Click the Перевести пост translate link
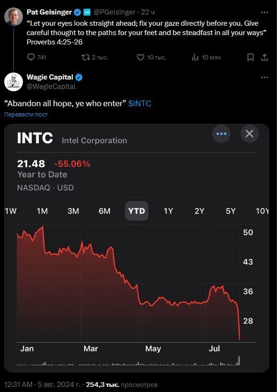277x392 pixels. (26, 115)
